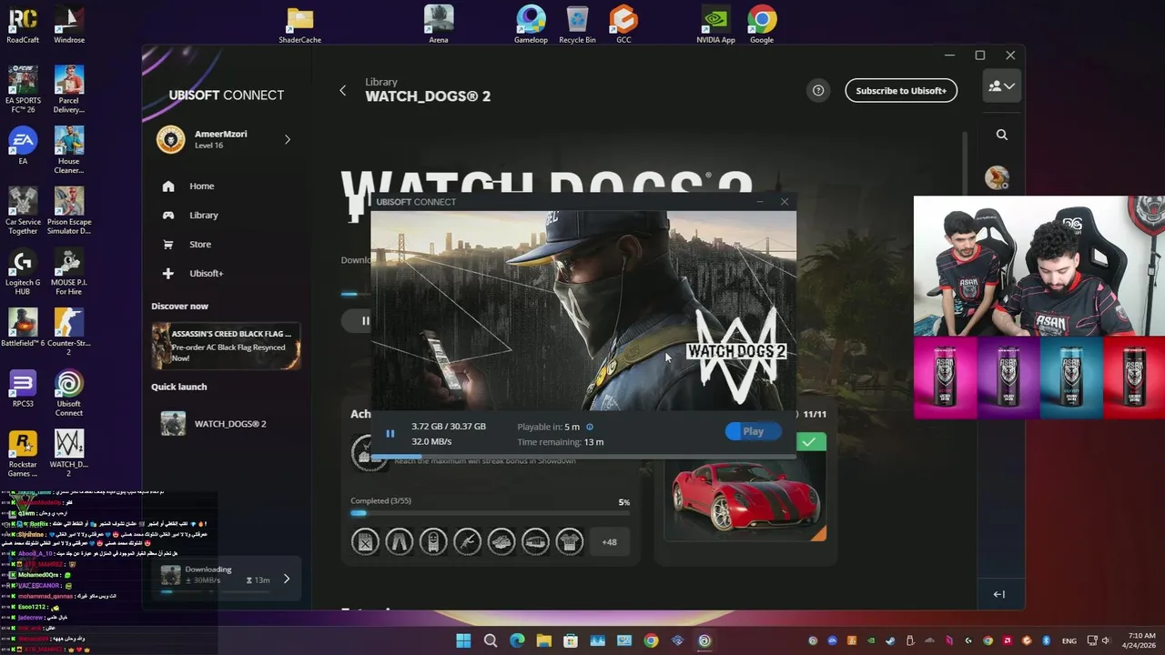This screenshot has width=1165, height=655.
Task: Open the Assassin's Creed Black Flag promo
Action: (x=226, y=346)
